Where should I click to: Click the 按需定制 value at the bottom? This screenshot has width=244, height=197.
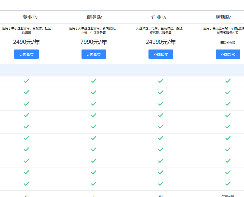pos(228,195)
